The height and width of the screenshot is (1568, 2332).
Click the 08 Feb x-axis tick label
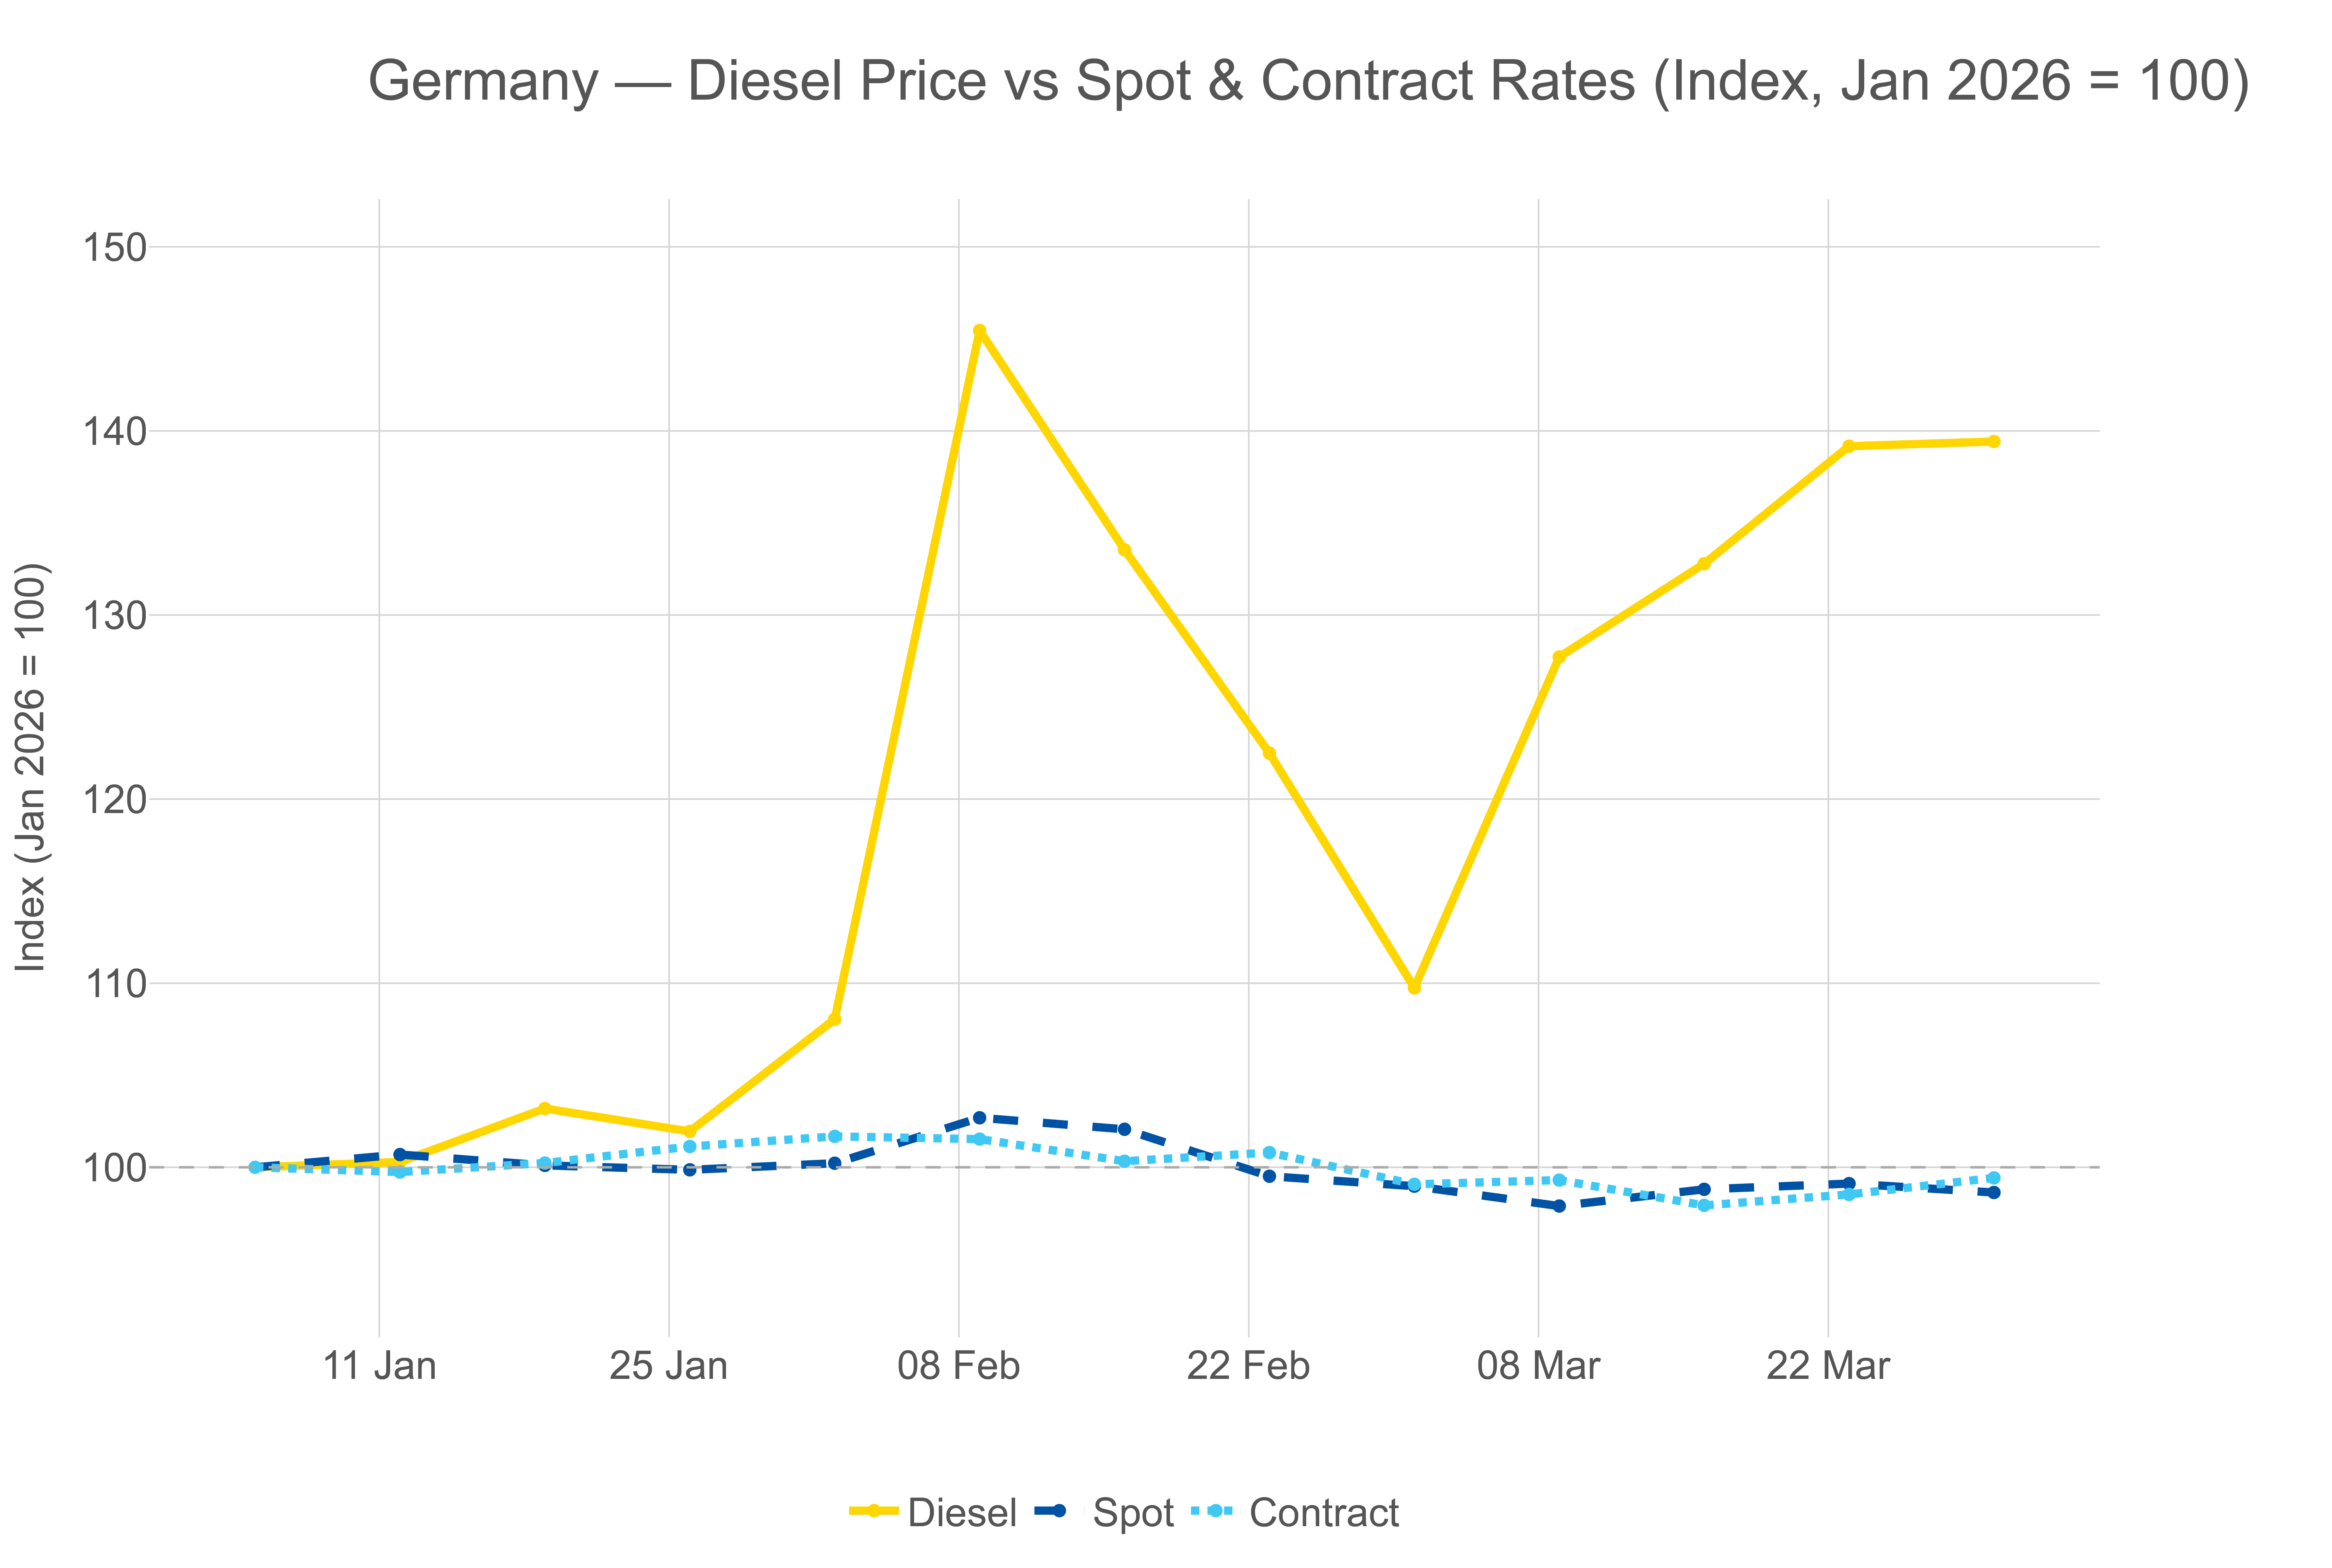959,1366
